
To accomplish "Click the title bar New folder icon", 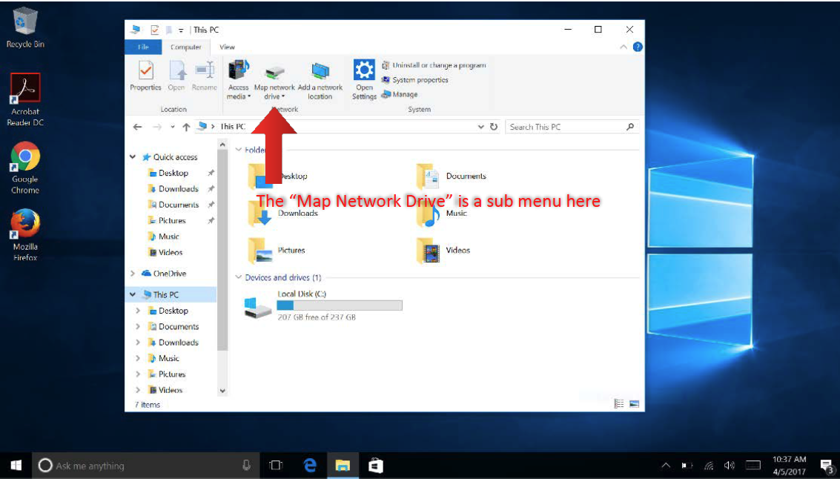I will (169, 30).
